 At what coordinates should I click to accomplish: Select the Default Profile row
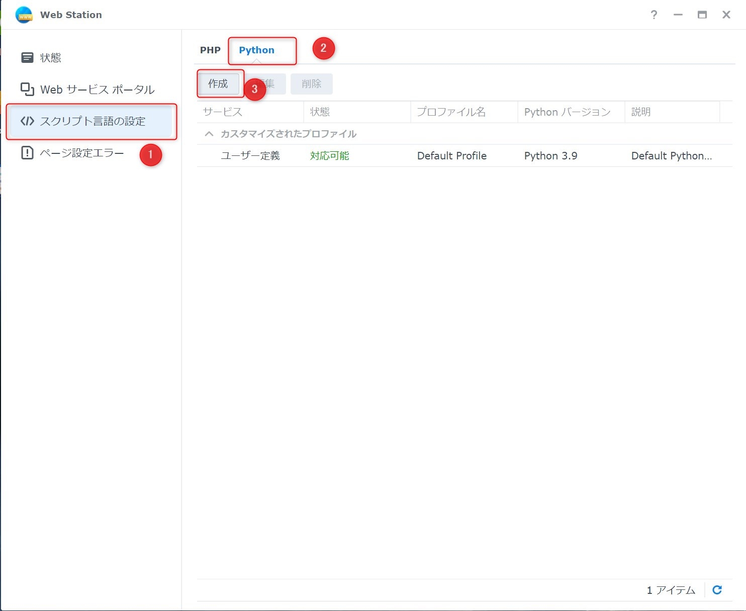[x=451, y=156]
